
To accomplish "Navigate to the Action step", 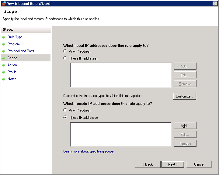I will 12,65.
